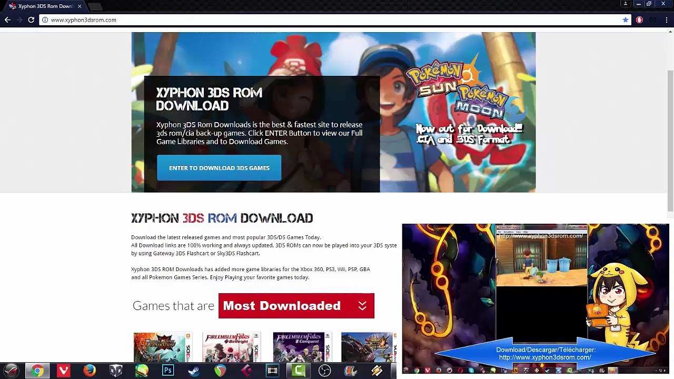The height and width of the screenshot is (379, 674).
Task: Reload the page with the refresh icon
Action: (31, 20)
